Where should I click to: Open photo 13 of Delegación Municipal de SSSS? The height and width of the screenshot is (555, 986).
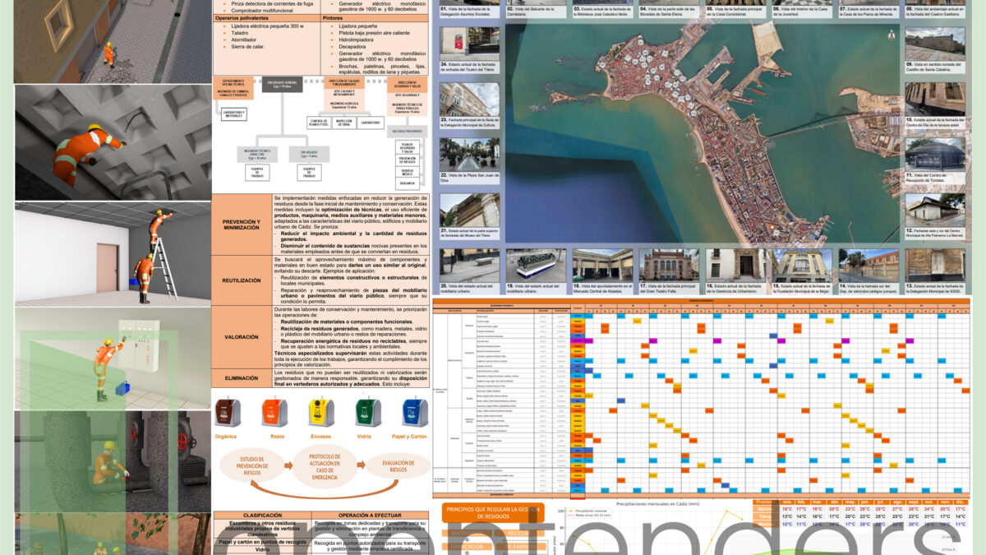coord(935,266)
